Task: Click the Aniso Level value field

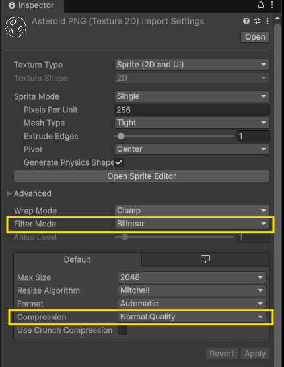Action: [x=254, y=238]
